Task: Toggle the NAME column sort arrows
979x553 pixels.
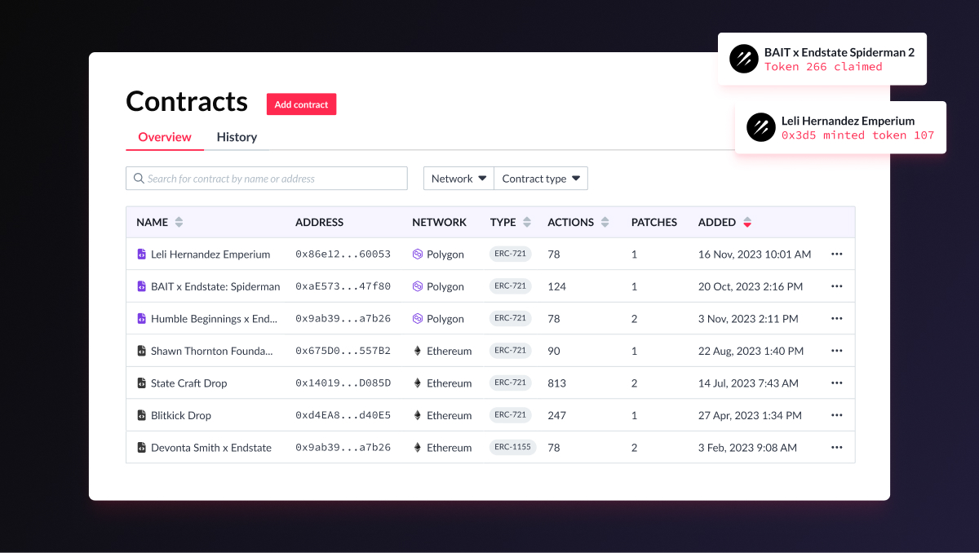Action: pyautogui.click(x=178, y=221)
